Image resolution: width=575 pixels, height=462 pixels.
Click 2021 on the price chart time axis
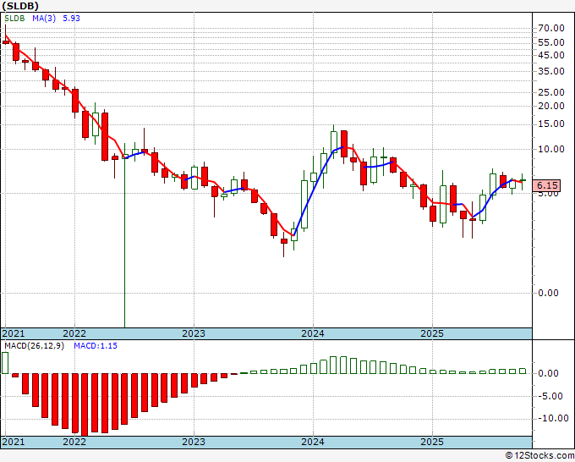(14, 333)
